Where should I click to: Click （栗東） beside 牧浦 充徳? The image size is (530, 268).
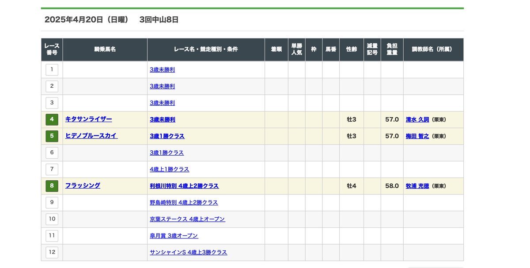[439, 186]
